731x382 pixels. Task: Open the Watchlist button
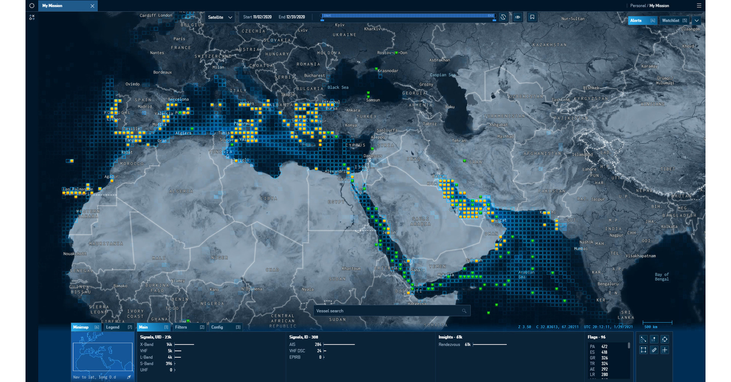pyautogui.click(x=674, y=21)
